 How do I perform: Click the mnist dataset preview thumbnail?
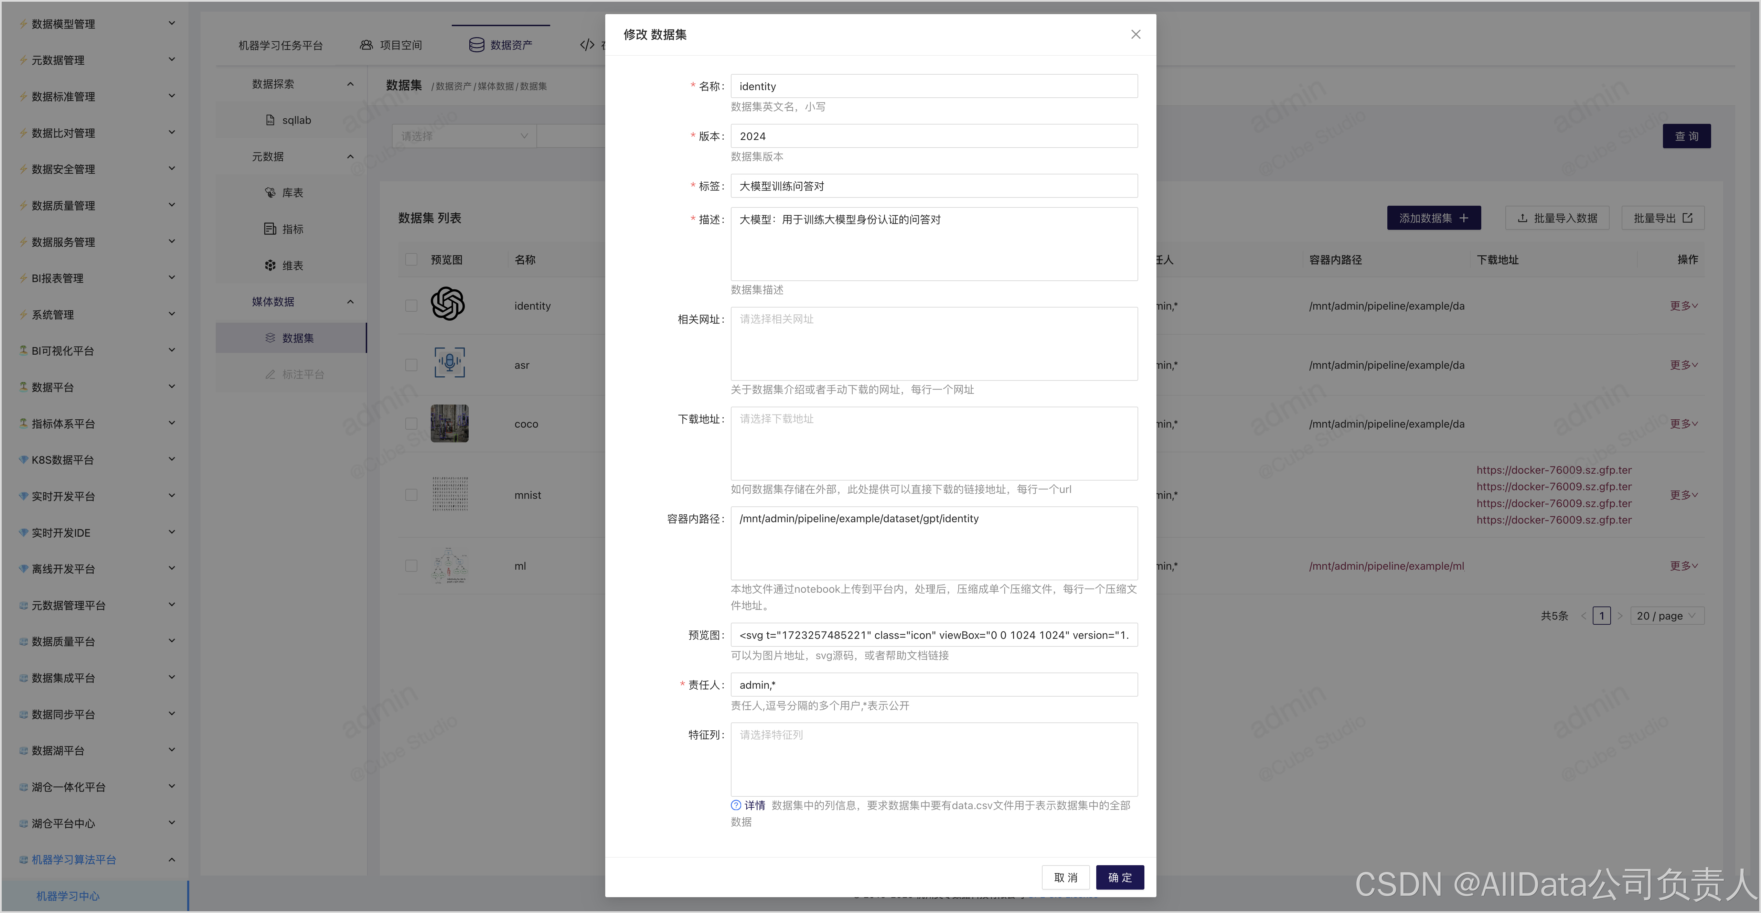(x=450, y=494)
